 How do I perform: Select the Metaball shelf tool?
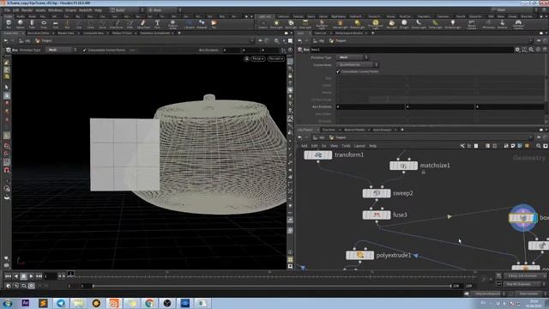pos(202,24)
